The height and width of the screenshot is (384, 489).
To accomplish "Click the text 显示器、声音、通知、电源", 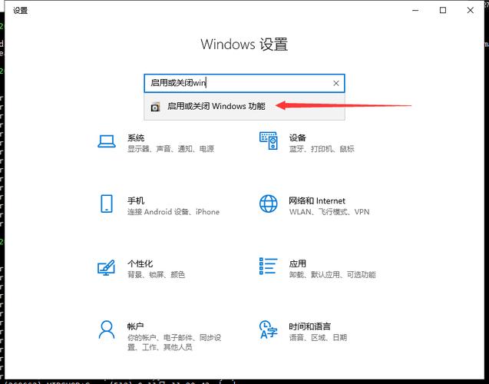I will tap(170, 149).
